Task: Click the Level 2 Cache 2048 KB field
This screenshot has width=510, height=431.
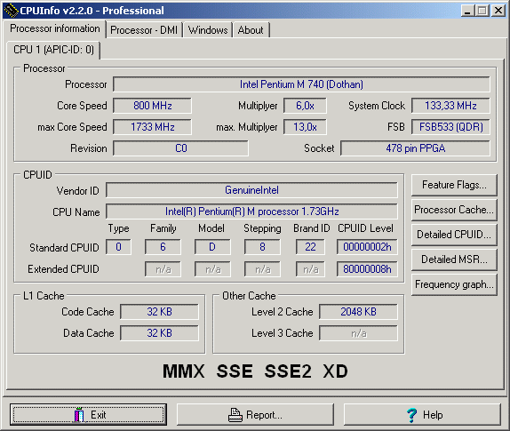Action: click(x=358, y=312)
